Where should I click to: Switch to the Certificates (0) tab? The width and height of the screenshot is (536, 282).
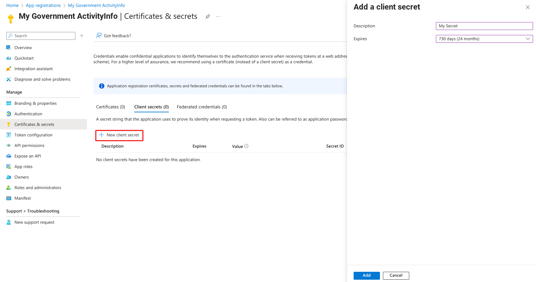[x=111, y=107]
